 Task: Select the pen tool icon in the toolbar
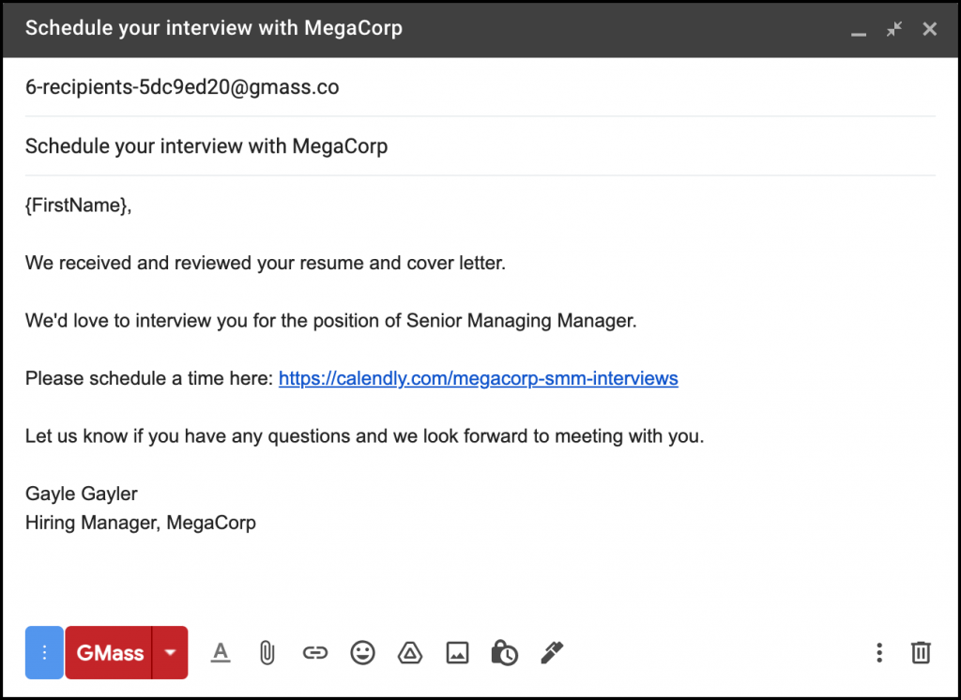coord(551,652)
